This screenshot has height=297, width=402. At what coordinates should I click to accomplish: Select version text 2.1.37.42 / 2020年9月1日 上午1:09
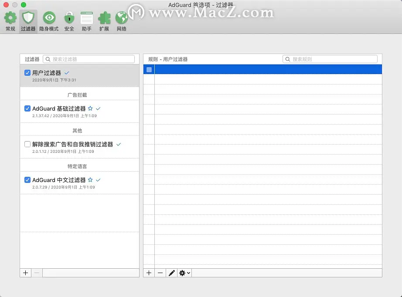coord(65,116)
